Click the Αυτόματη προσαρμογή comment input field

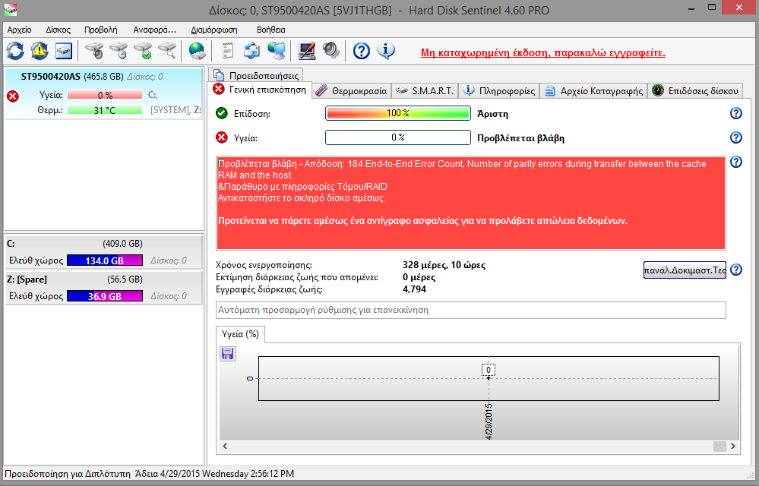[470, 310]
